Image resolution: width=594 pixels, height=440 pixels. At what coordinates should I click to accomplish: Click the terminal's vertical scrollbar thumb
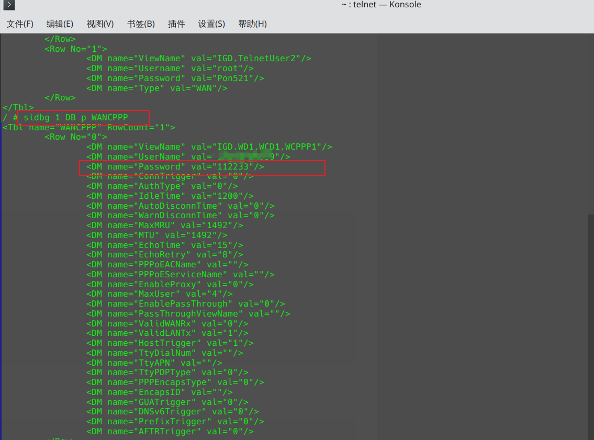coord(590,324)
